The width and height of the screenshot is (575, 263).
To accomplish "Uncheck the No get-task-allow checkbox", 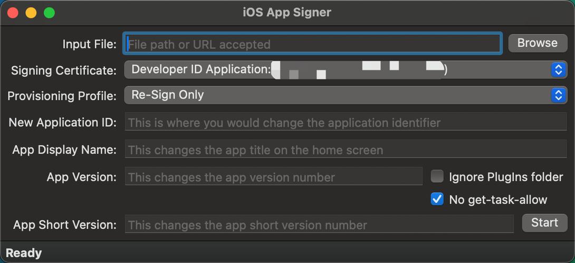I will tap(437, 199).
